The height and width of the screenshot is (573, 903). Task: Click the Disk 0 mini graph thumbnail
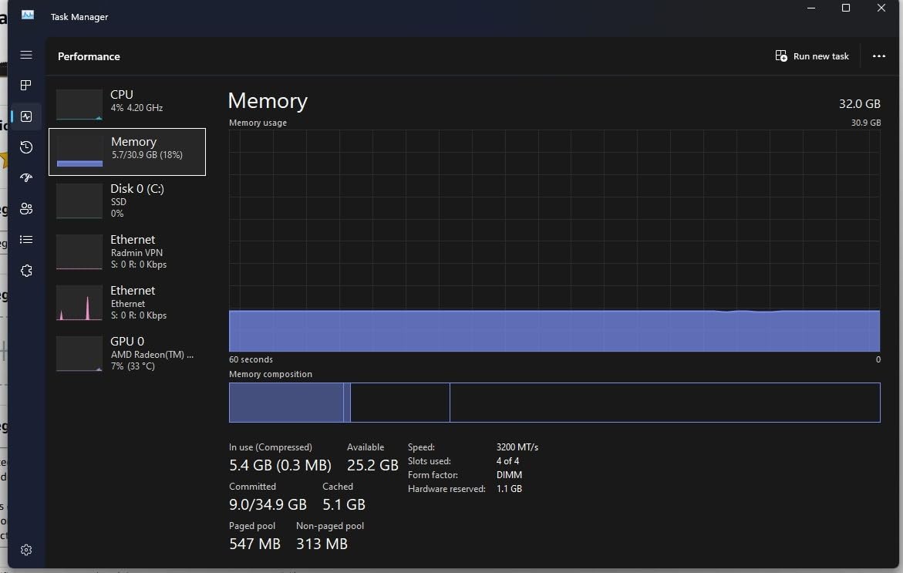tap(79, 201)
